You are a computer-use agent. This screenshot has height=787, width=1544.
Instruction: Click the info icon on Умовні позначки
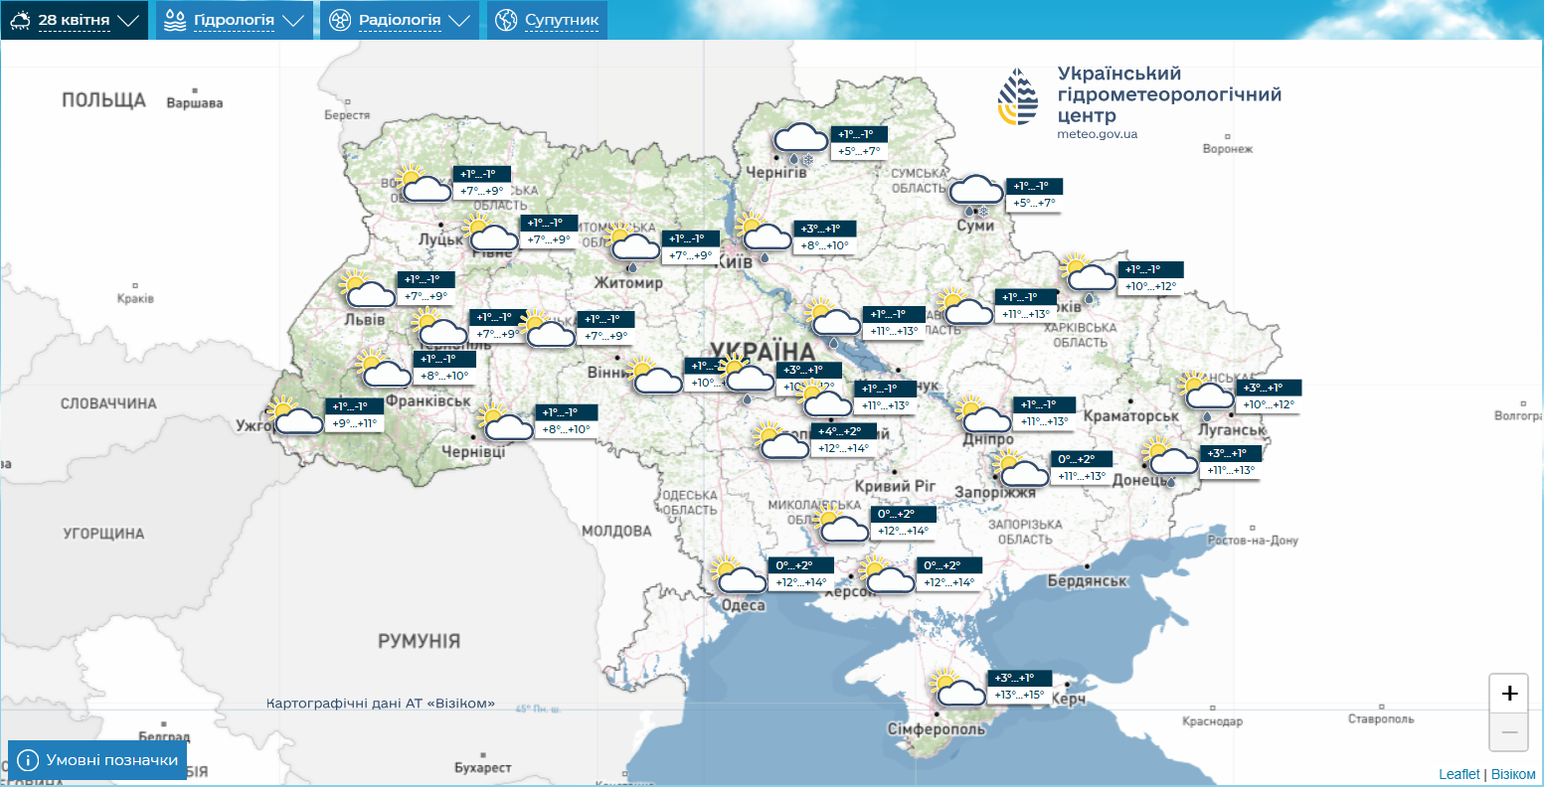pyautogui.click(x=30, y=758)
